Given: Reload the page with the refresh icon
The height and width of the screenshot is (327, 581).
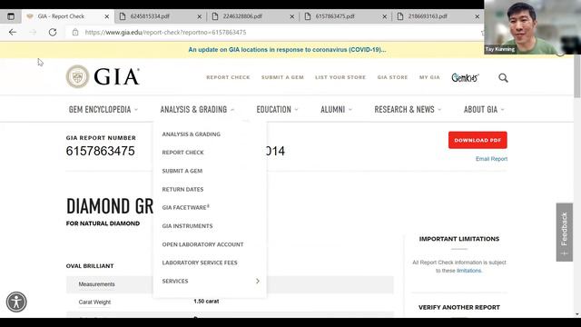Looking at the screenshot, I should [x=53, y=33].
